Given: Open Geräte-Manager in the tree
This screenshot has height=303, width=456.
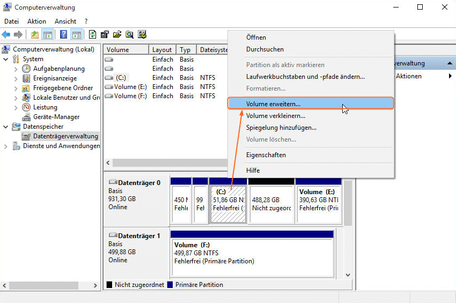Looking at the screenshot, I should [x=56, y=117].
